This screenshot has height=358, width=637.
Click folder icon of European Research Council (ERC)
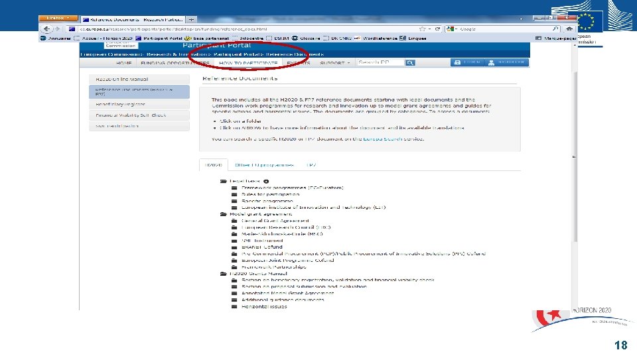[x=234, y=227]
